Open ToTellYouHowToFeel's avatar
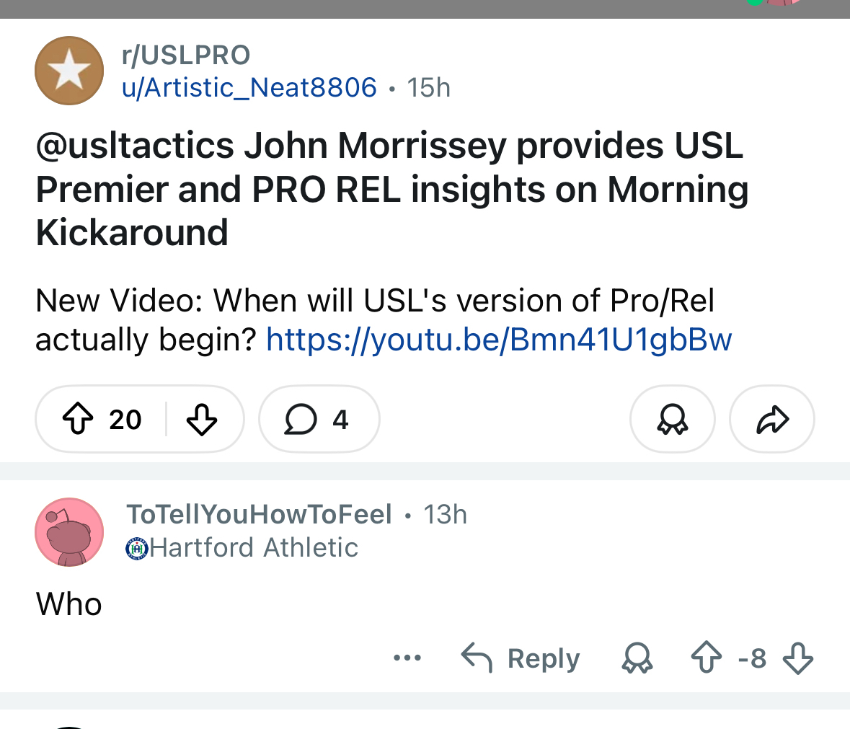Screen dimensions: 850x729 pos(69,532)
